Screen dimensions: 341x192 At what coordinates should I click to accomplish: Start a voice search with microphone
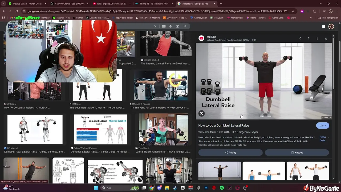pyautogui.click(x=170, y=26)
